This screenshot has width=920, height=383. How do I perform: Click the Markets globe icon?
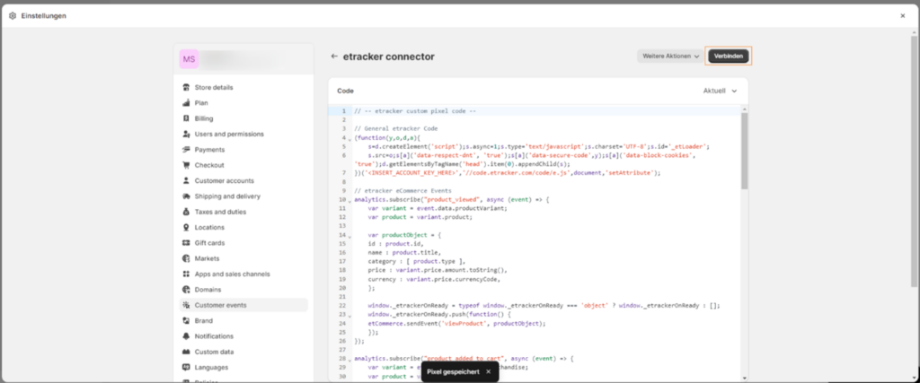pyautogui.click(x=186, y=258)
